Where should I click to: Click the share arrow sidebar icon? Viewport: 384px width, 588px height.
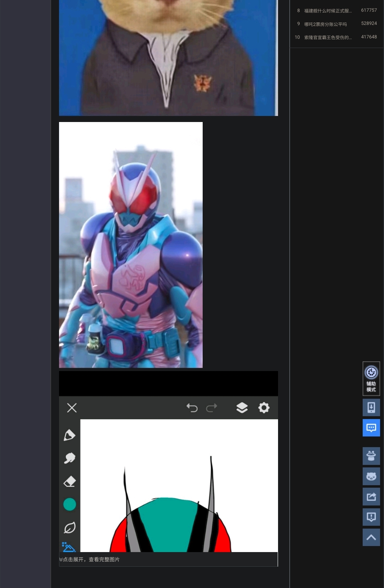(x=371, y=497)
